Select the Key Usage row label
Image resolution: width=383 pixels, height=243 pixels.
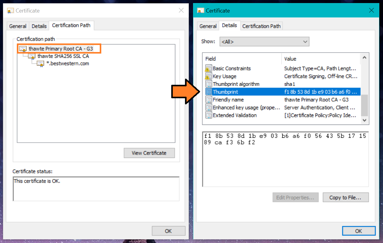tap(225, 76)
